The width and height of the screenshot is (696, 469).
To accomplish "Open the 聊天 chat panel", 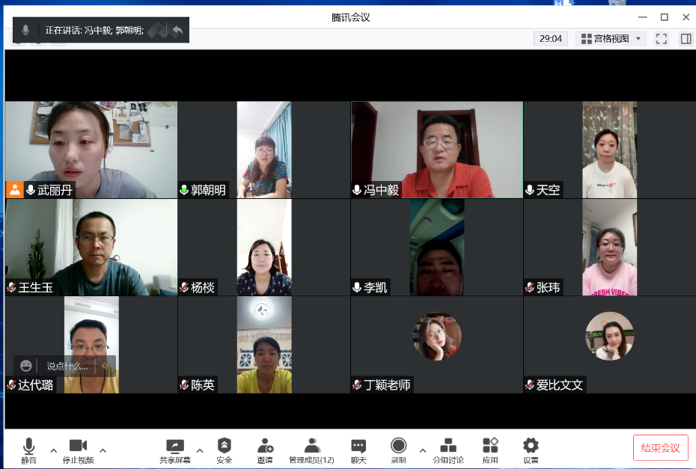I will point(358,450).
